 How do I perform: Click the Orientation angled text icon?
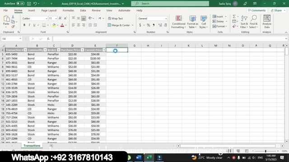tap(90, 18)
